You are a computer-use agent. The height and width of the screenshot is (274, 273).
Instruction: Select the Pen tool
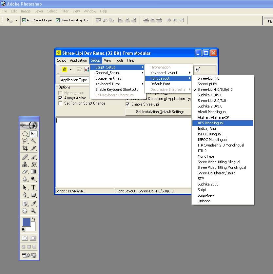25,195
